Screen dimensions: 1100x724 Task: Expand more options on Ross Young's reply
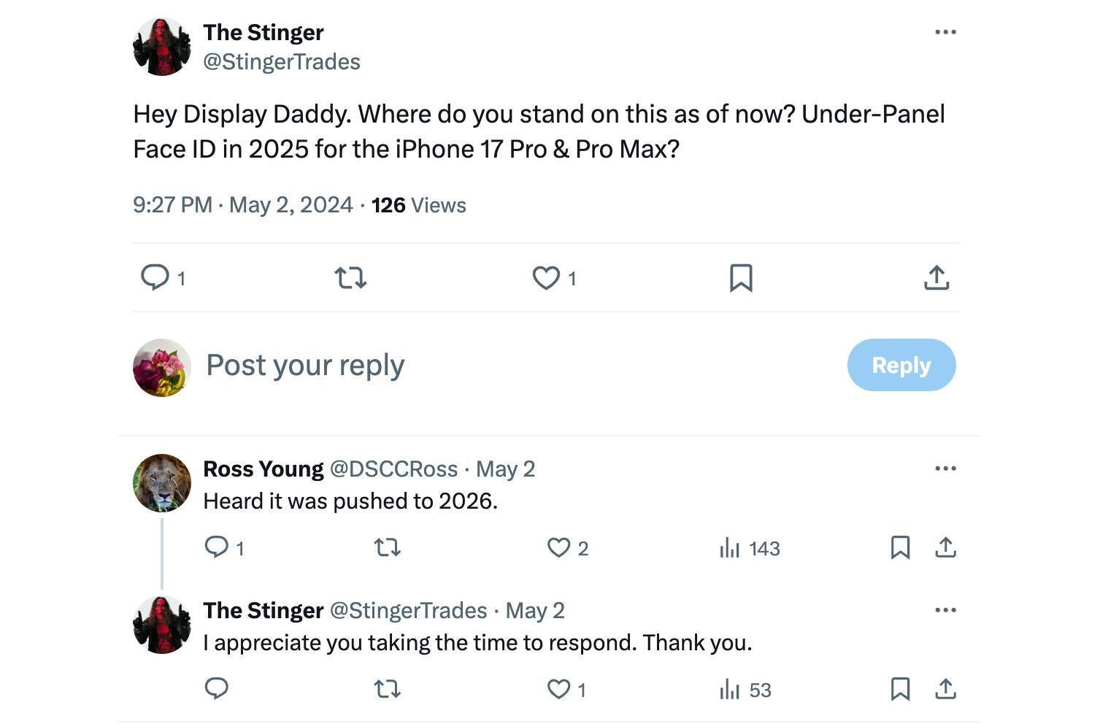pos(945,469)
